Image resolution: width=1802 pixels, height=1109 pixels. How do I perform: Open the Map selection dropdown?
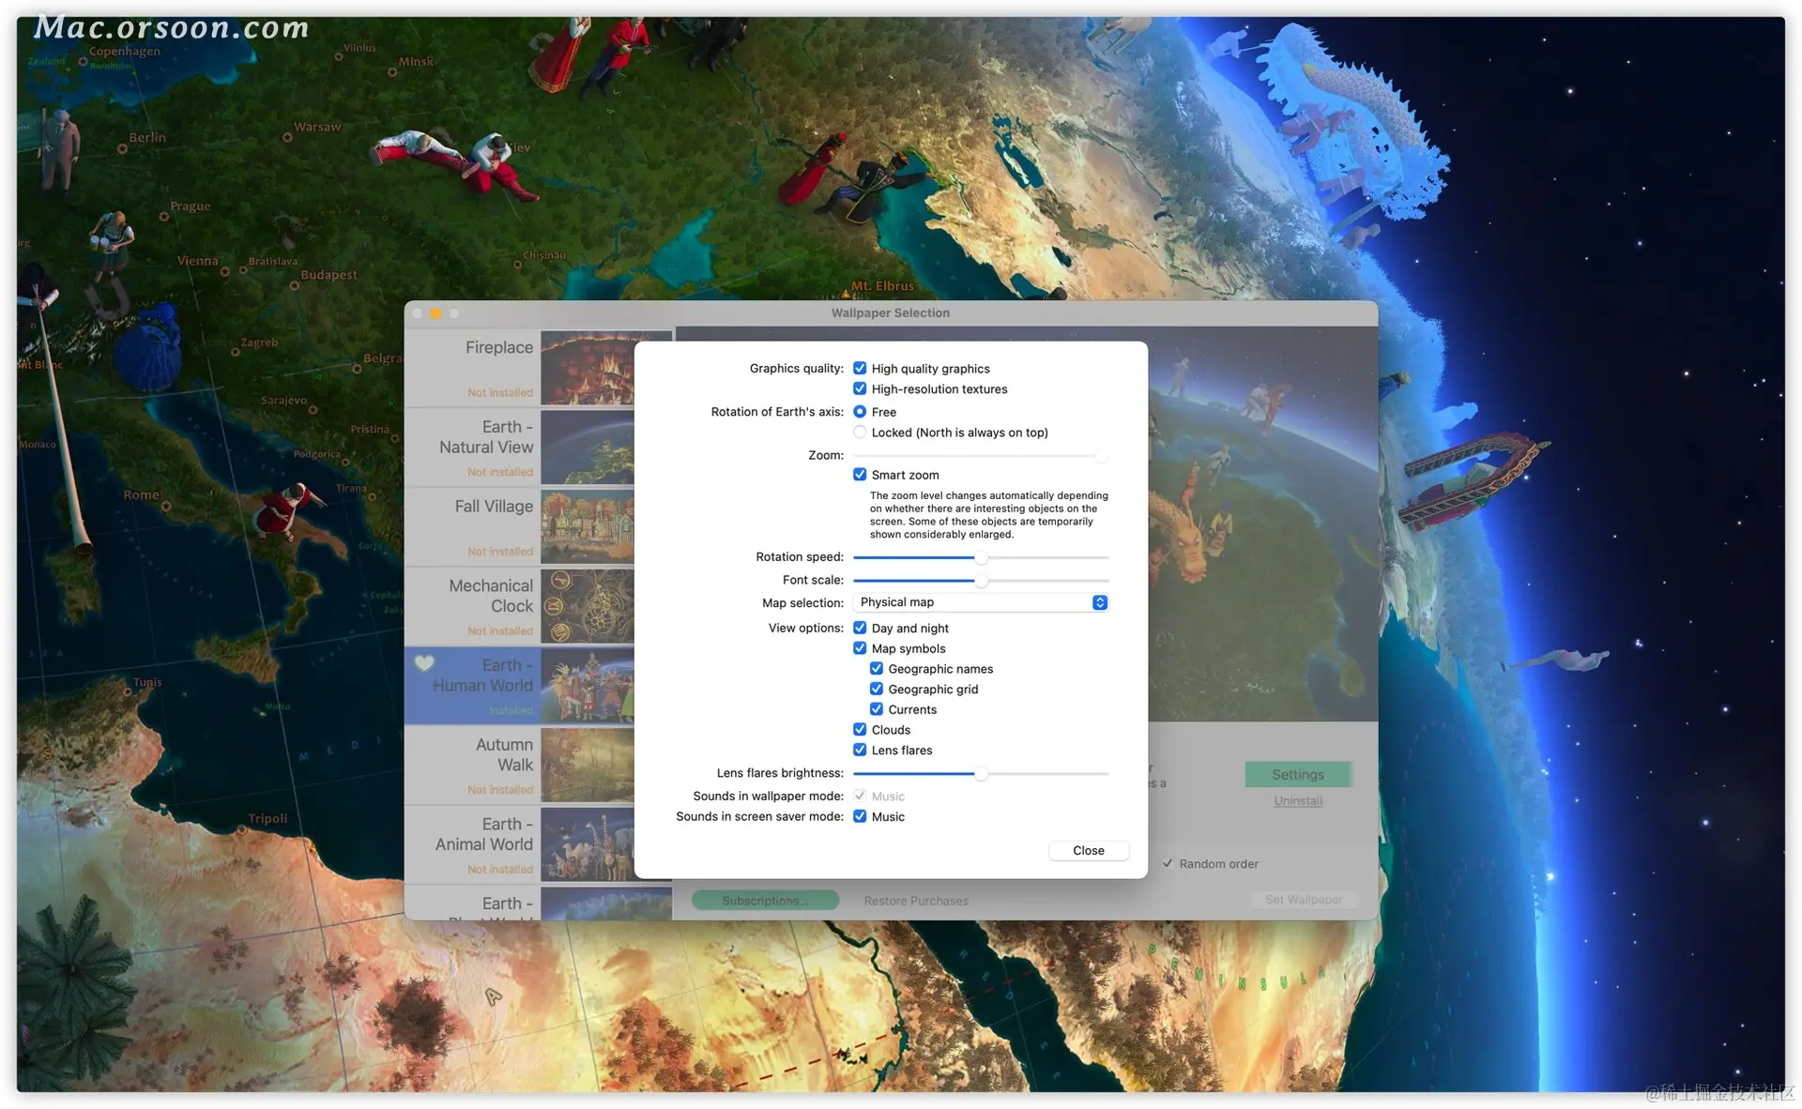coord(979,602)
